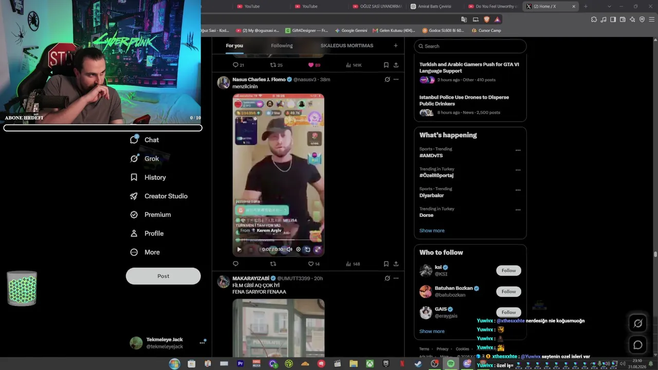Show more accounts under Who to follow

[x=432, y=331]
